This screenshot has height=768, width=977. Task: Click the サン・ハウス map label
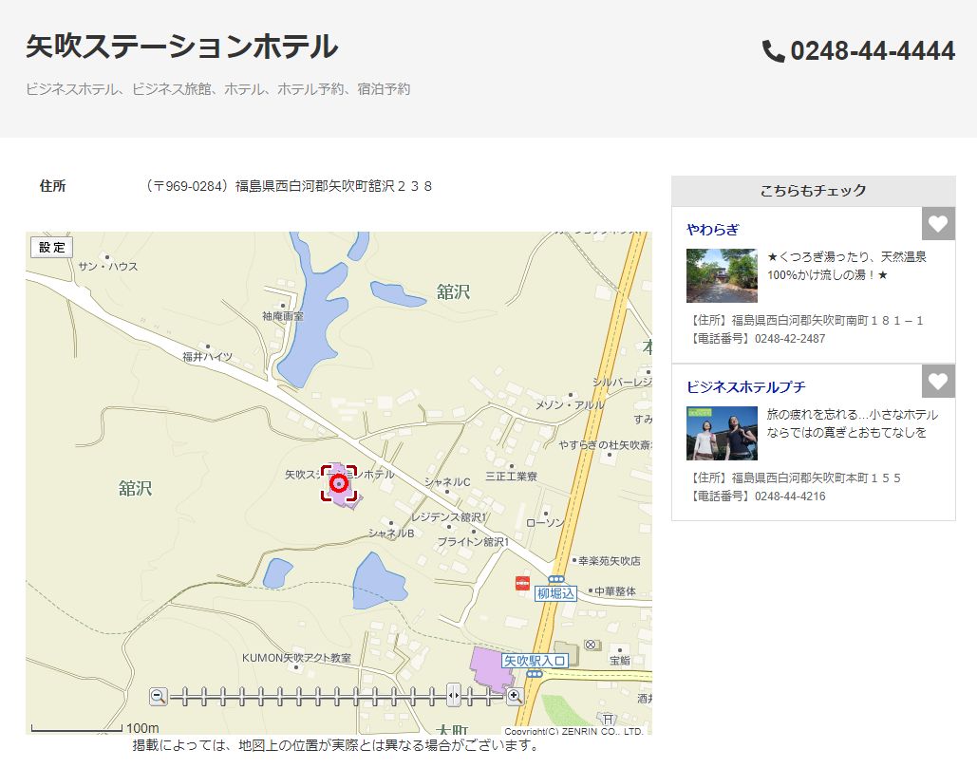coord(108,267)
